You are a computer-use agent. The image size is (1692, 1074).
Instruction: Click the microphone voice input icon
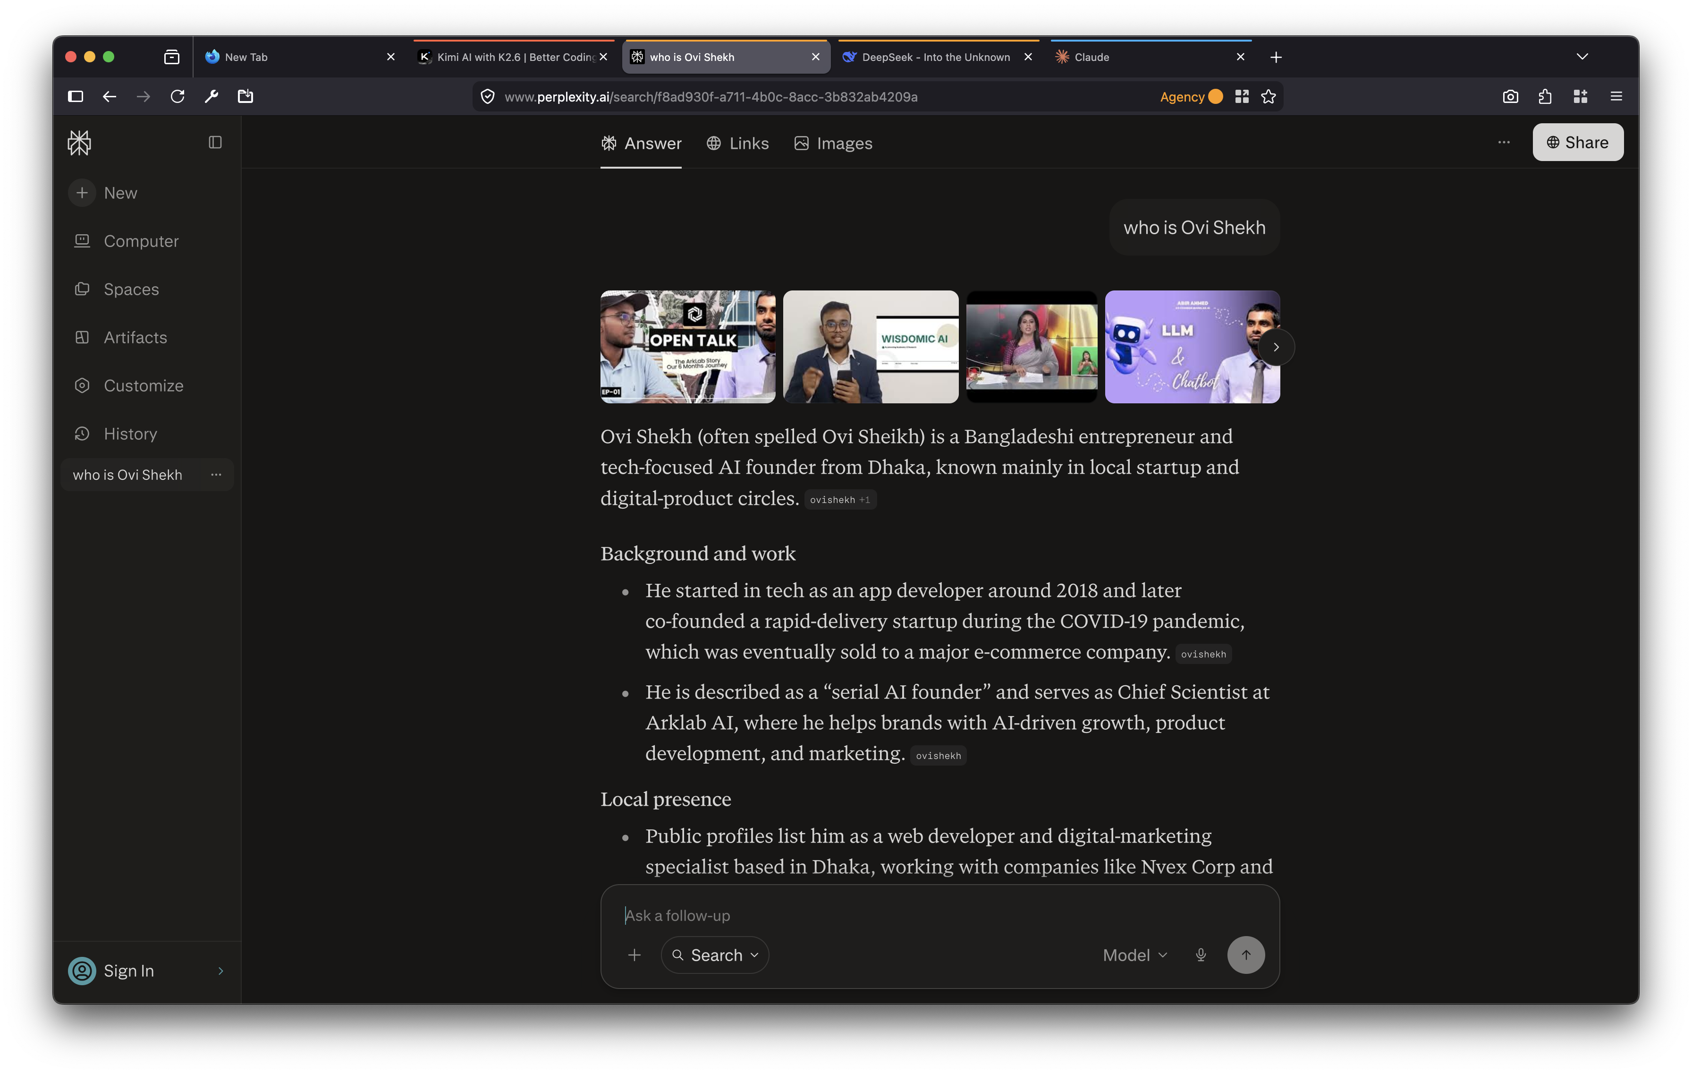coord(1200,955)
